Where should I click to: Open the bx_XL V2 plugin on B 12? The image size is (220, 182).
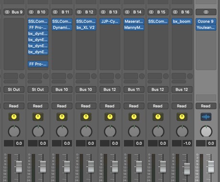(86, 27)
